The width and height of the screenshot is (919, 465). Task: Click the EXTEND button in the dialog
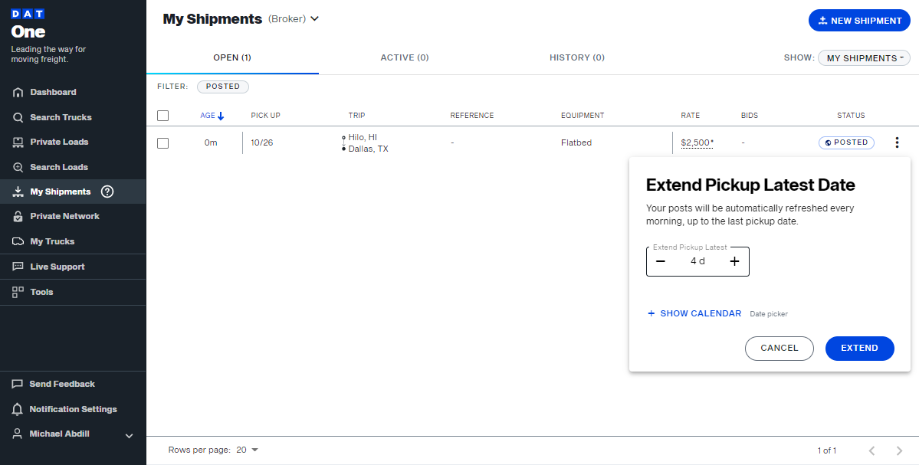[859, 348]
